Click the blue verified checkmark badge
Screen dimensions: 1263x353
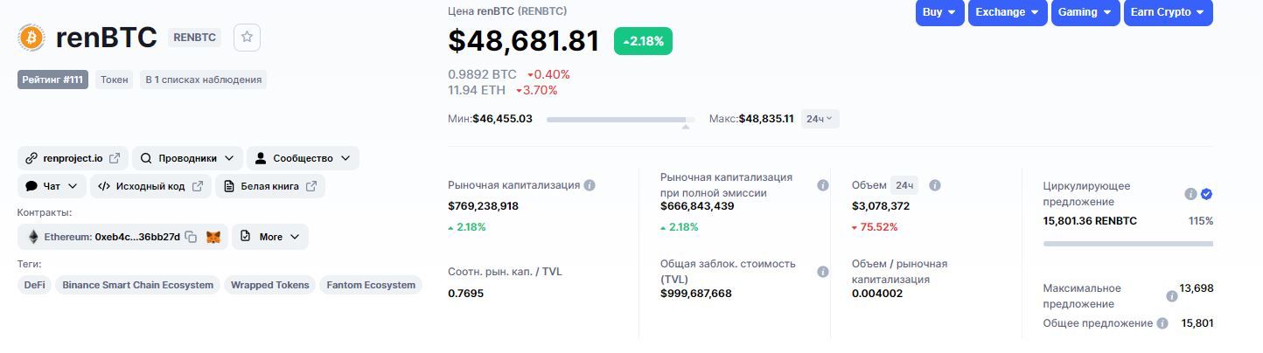click(1206, 194)
